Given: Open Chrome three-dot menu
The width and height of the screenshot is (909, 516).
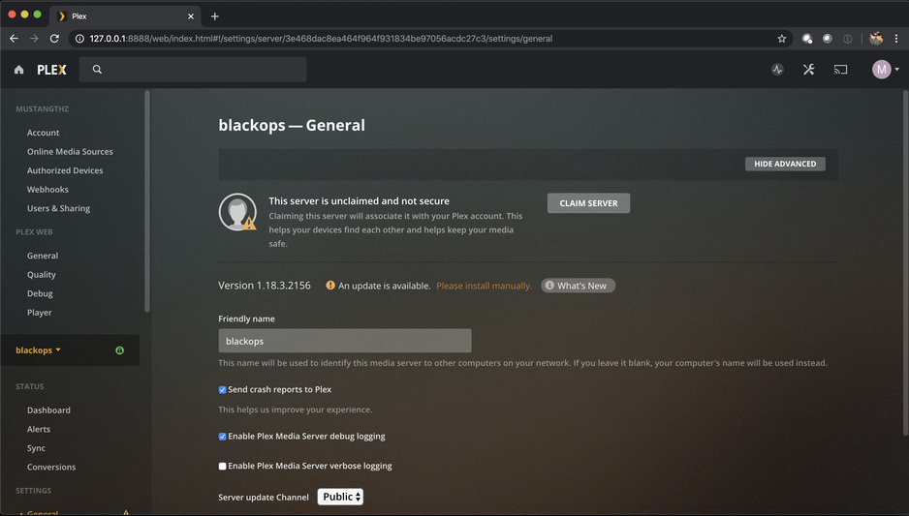Looking at the screenshot, I should click(x=896, y=39).
